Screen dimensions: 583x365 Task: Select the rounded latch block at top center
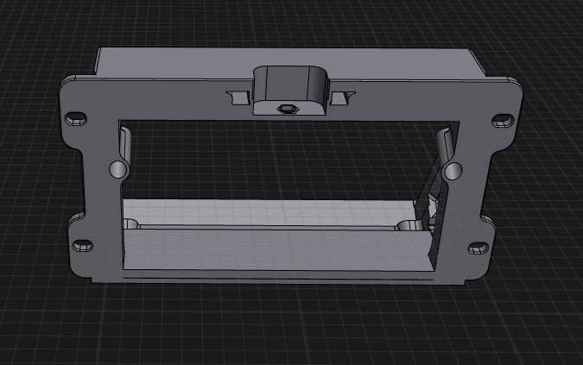click(x=290, y=91)
